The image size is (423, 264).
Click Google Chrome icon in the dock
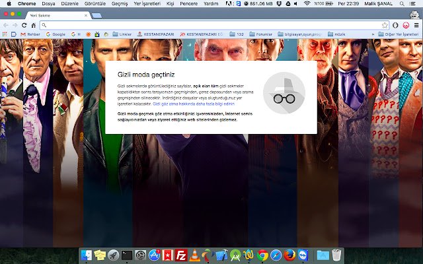coord(262,255)
